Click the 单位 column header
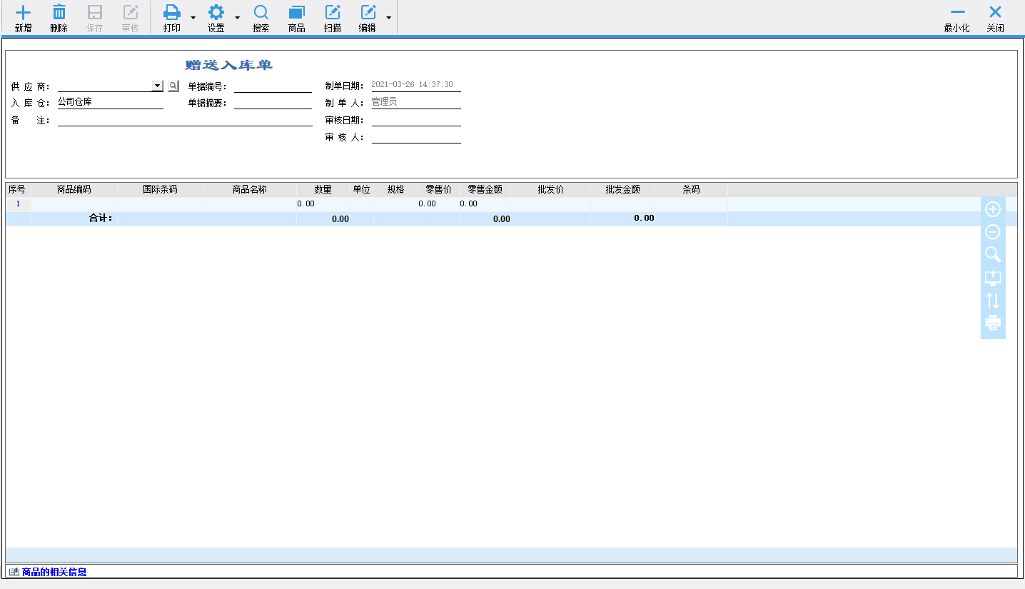This screenshot has width=1025, height=589. [x=362, y=190]
